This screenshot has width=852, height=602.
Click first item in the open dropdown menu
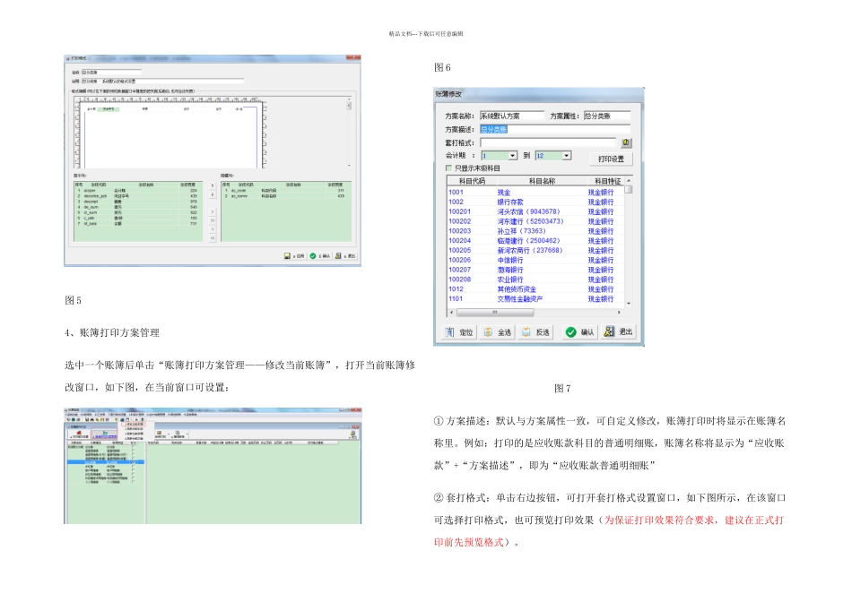pyautogui.click(x=135, y=425)
